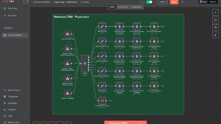Click the Share button

pyautogui.click(x=162, y=2)
